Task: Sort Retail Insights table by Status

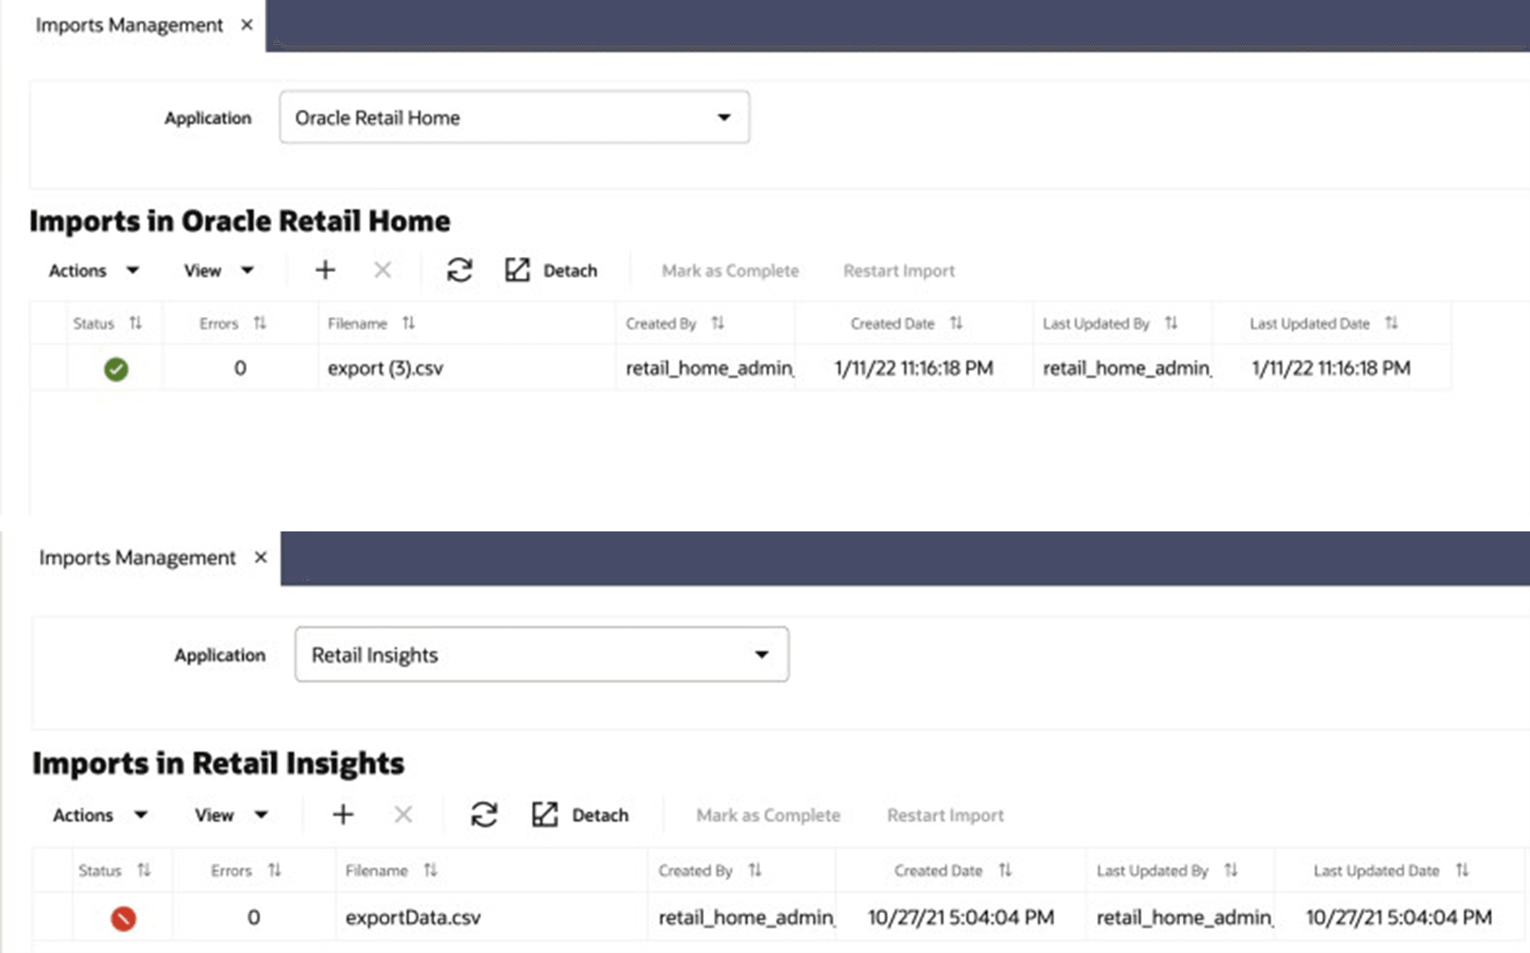Action: 144,870
